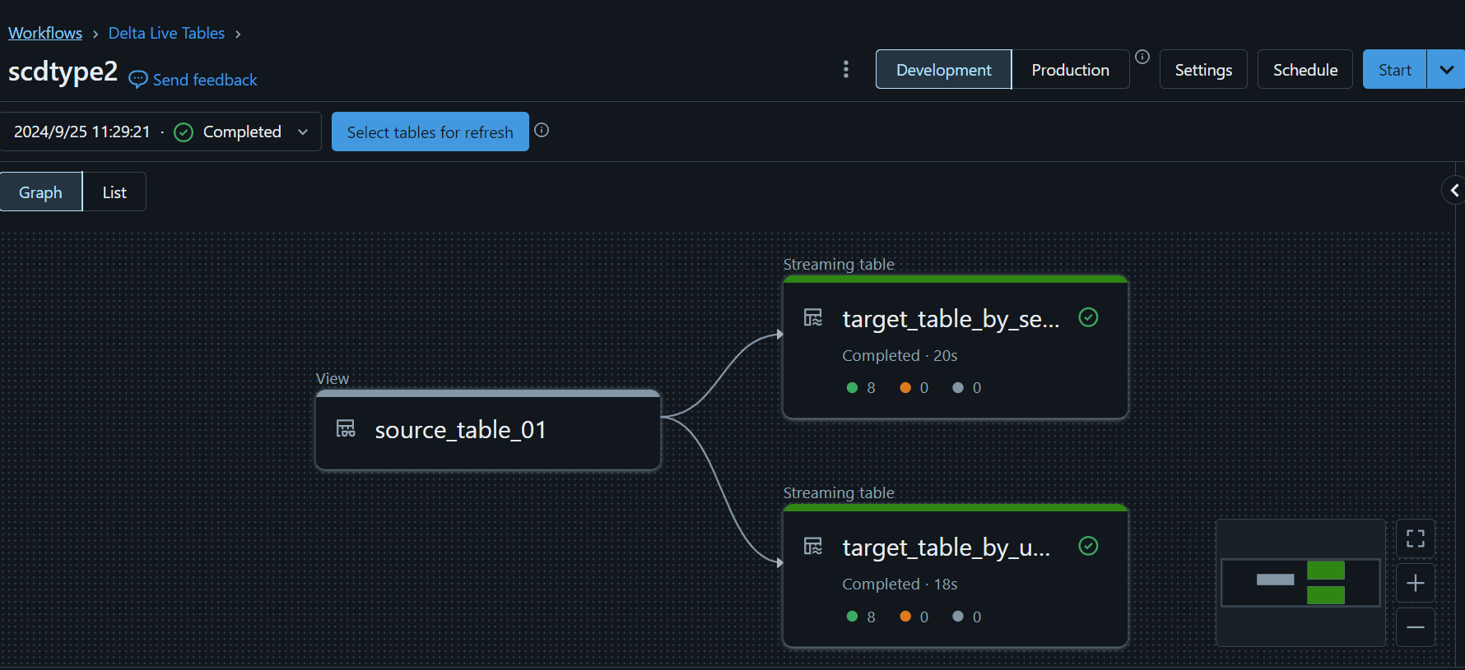The image size is (1465, 670).
Task: Collapse side panel with left chevron arrow
Action: (1454, 191)
